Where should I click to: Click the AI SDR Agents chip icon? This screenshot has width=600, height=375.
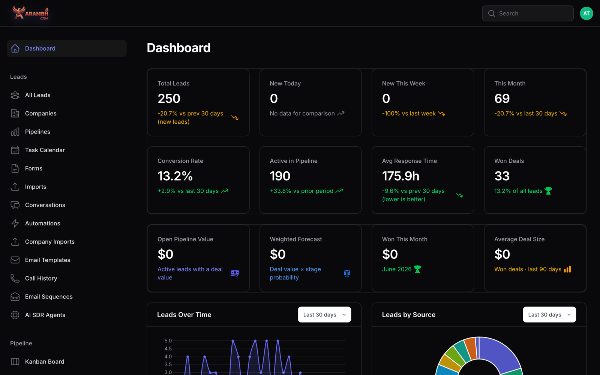15,315
